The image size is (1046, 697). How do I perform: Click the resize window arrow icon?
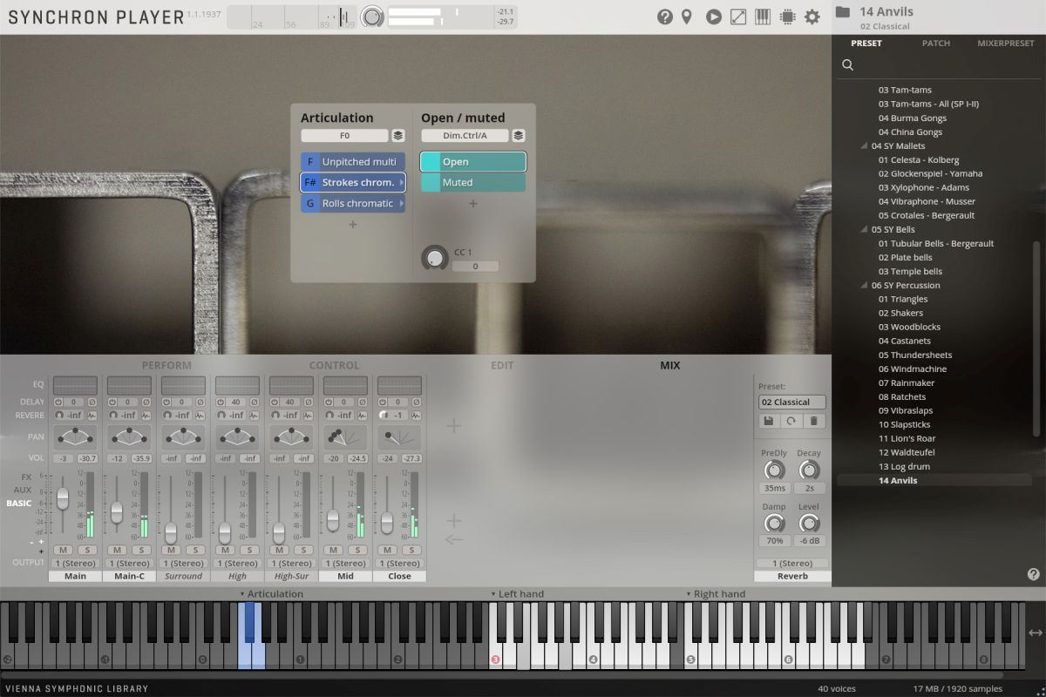[x=738, y=17]
